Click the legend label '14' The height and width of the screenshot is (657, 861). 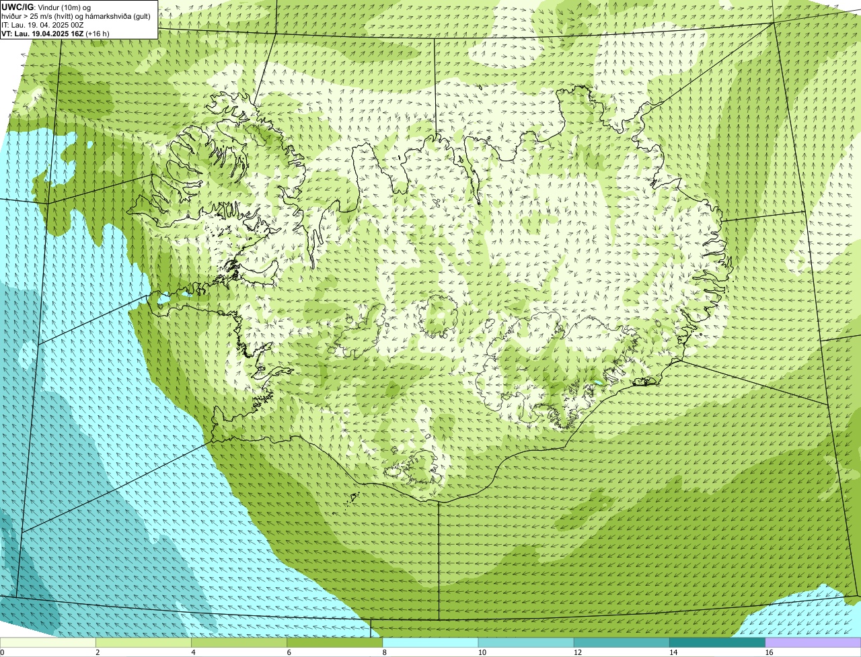point(672,652)
